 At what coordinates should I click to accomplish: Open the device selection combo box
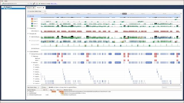pos(15,4)
